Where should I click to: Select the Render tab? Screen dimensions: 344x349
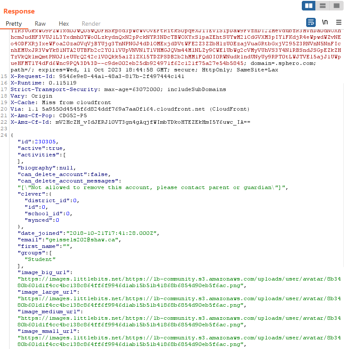(91, 24)
